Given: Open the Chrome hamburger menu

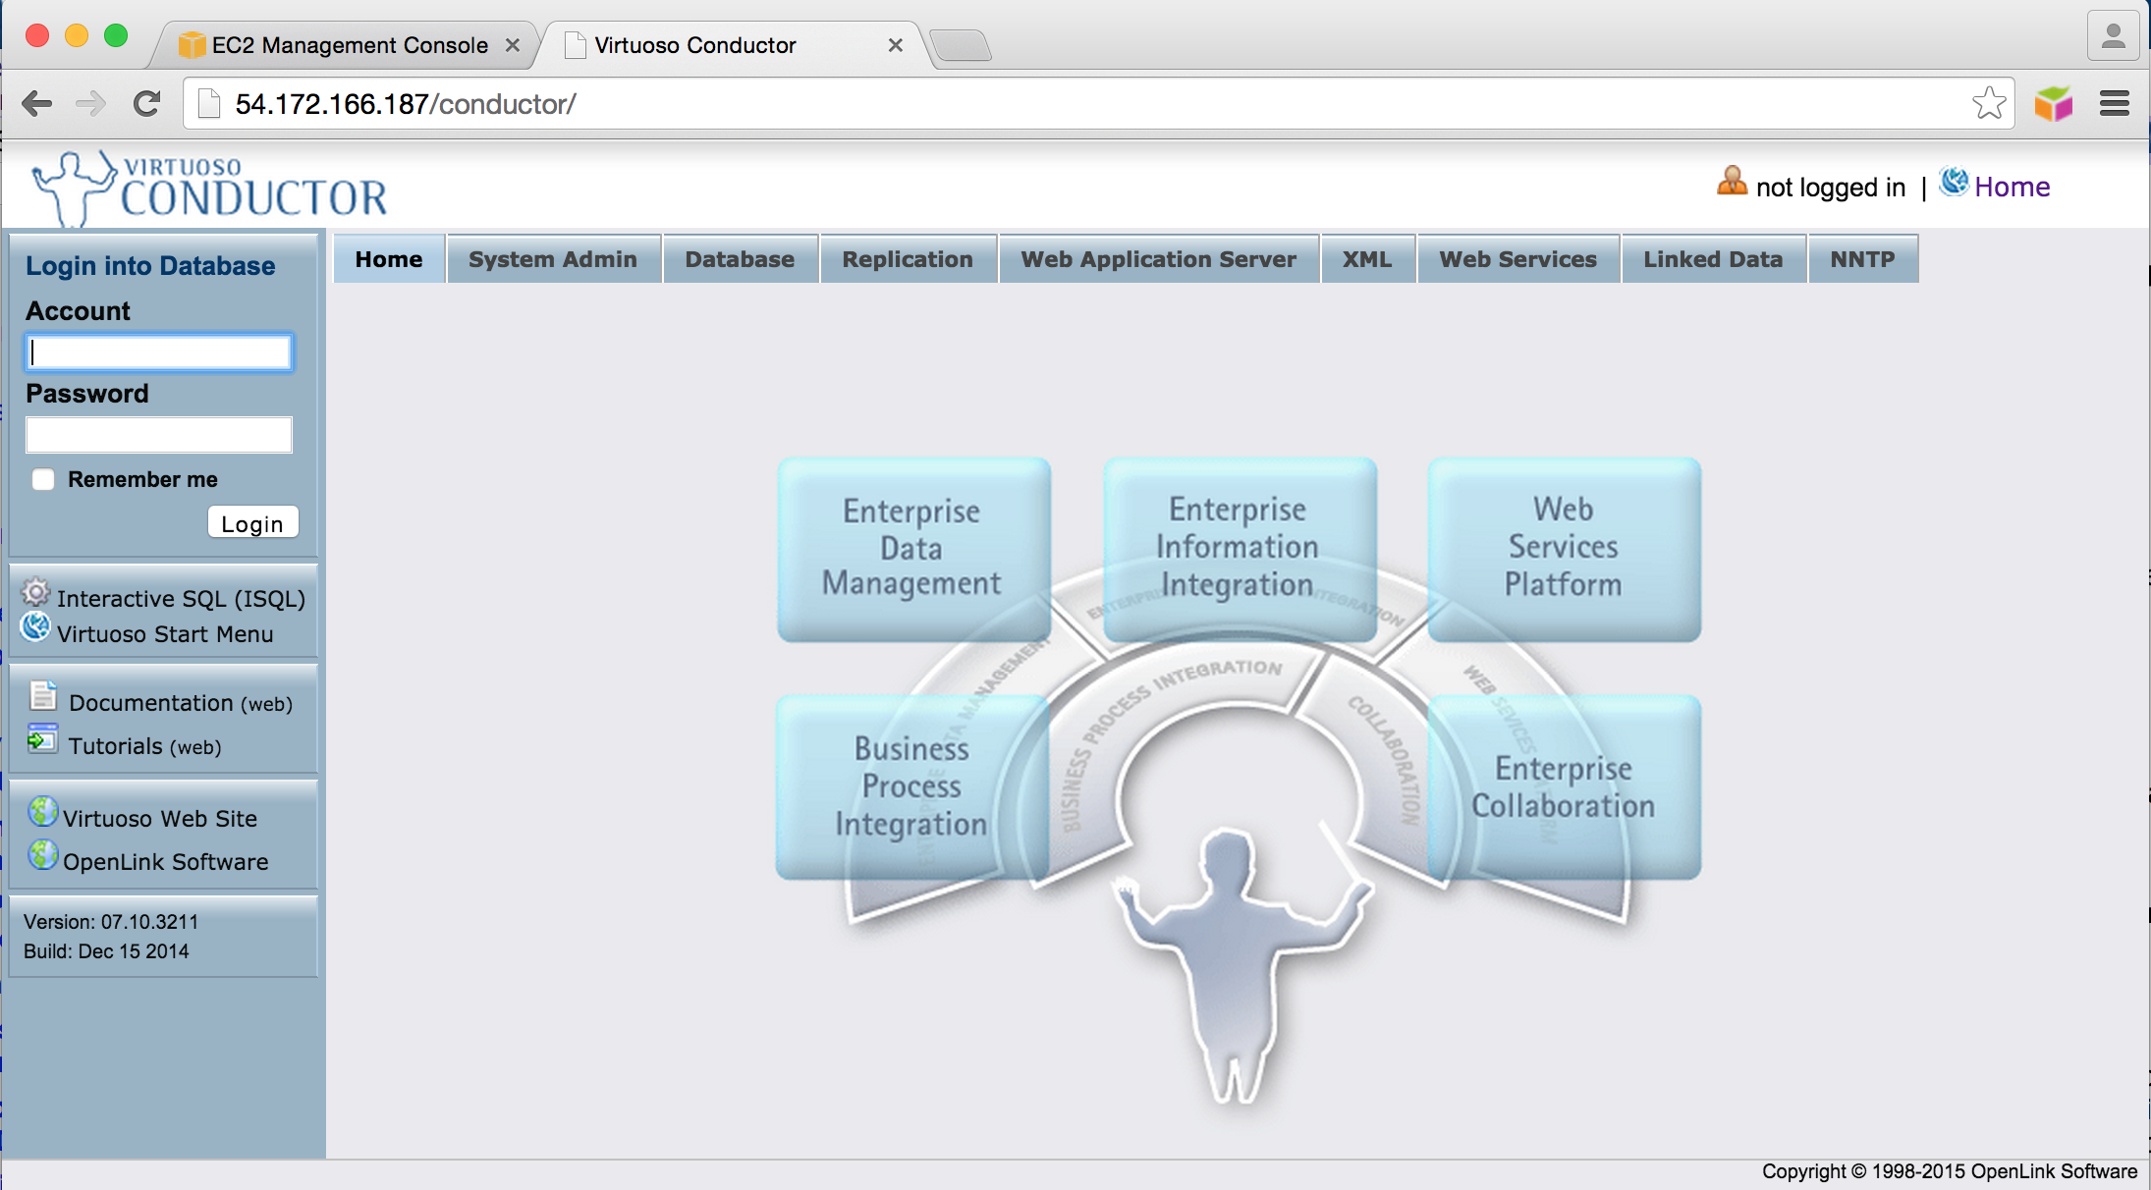Looking at the screenshot, I should point(2115,103).
